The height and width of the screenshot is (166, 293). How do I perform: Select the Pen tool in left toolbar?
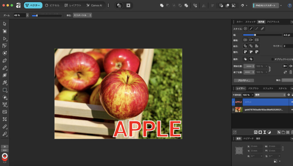tap(5, 61)
